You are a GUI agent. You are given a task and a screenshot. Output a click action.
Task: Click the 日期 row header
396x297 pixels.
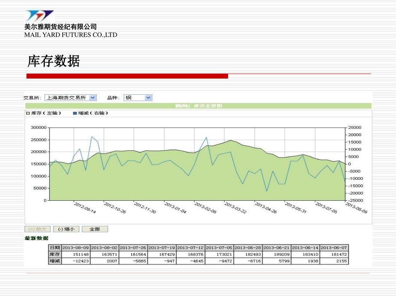tap(55, 248)
